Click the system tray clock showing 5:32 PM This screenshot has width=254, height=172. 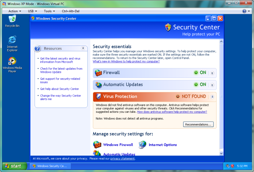242,166
